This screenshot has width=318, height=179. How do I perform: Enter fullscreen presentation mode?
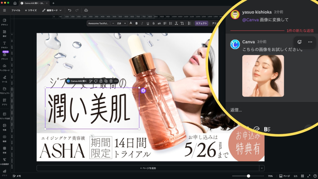pyautogui.click(x=309, y=176)
